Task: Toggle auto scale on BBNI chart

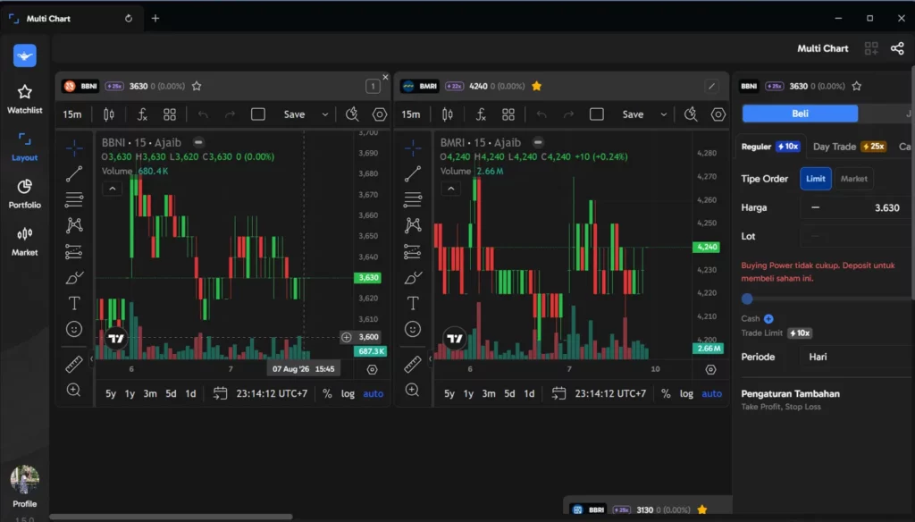Action: 374,393
